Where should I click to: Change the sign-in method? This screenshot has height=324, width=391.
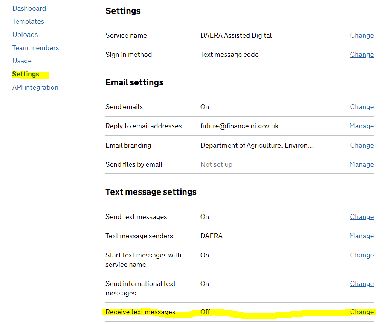pos(362,54)
